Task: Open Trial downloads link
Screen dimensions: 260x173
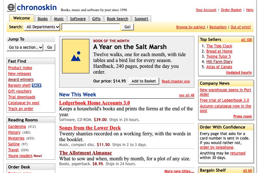Action: tap(22, 97)
